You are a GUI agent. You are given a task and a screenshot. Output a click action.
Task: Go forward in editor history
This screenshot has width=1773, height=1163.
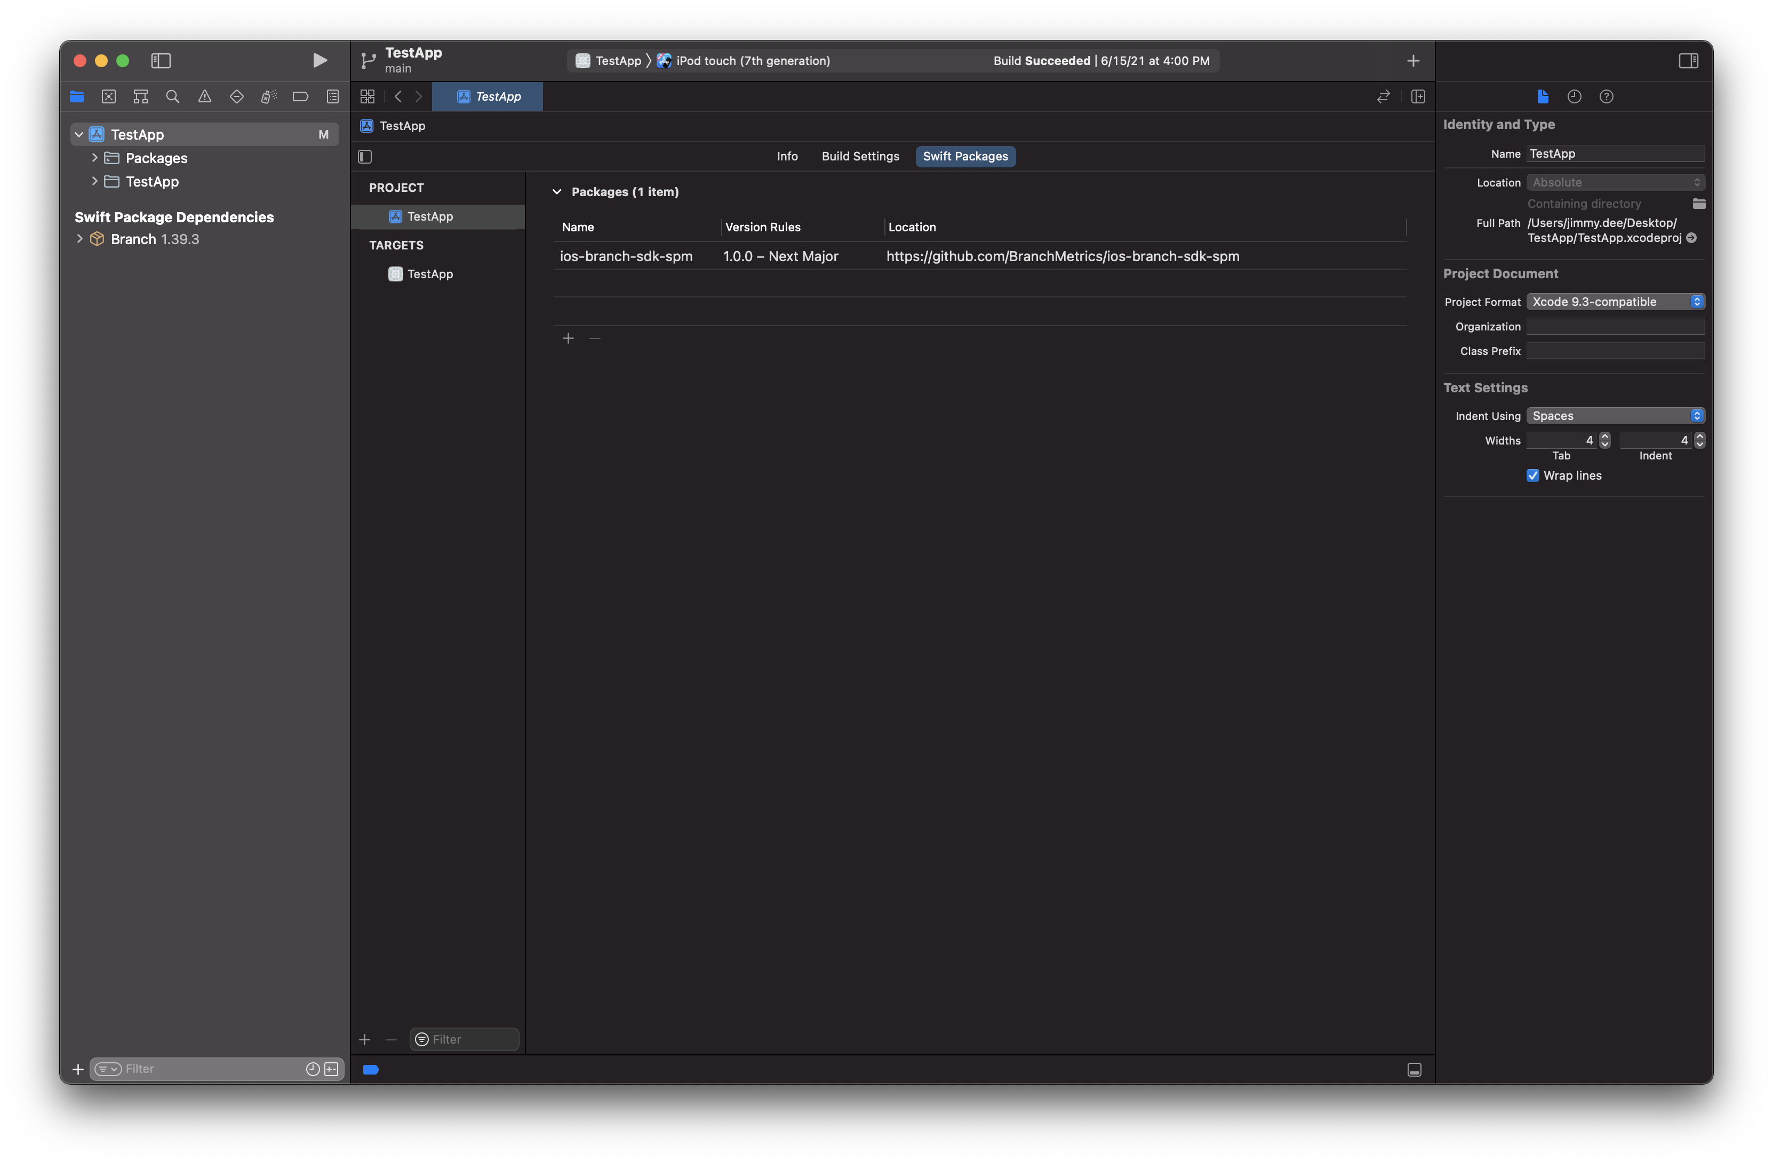click(x=419, y=96)
